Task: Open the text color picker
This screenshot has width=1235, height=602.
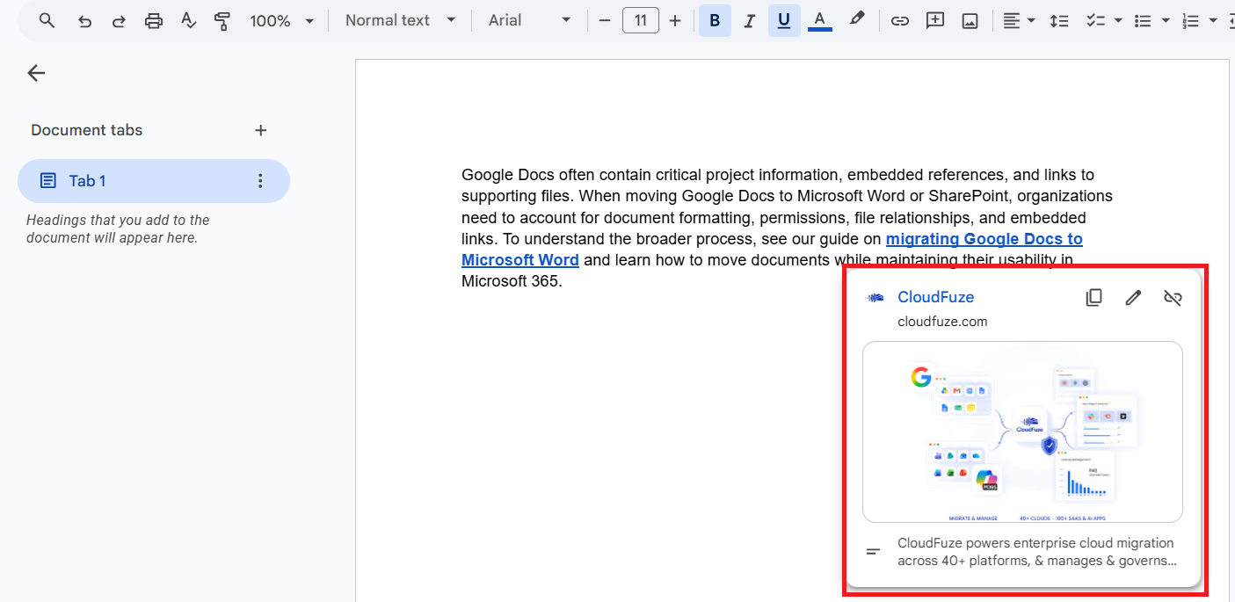Action: (820, 20)
